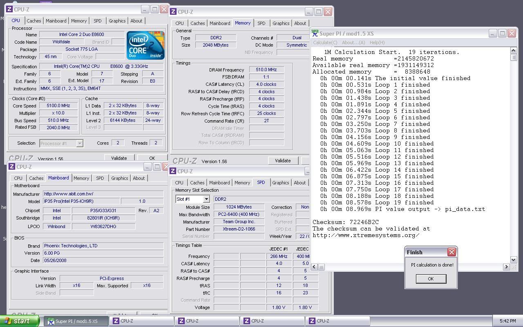Expand the Slot #1 memory slot dropdown

206,199
